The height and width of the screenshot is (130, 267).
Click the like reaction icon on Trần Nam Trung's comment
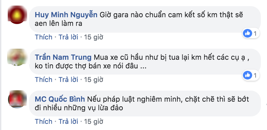click(x=247, y=75)
